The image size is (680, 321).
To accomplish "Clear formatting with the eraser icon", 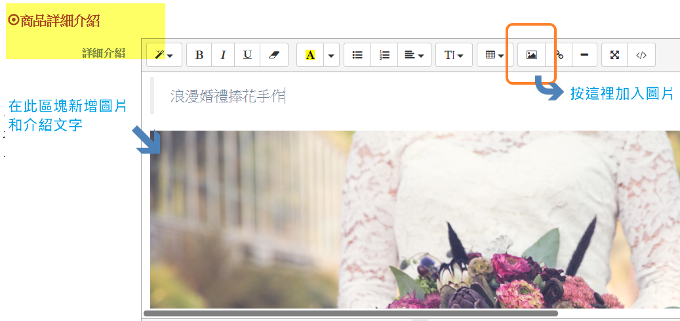I will pos(274,54).
